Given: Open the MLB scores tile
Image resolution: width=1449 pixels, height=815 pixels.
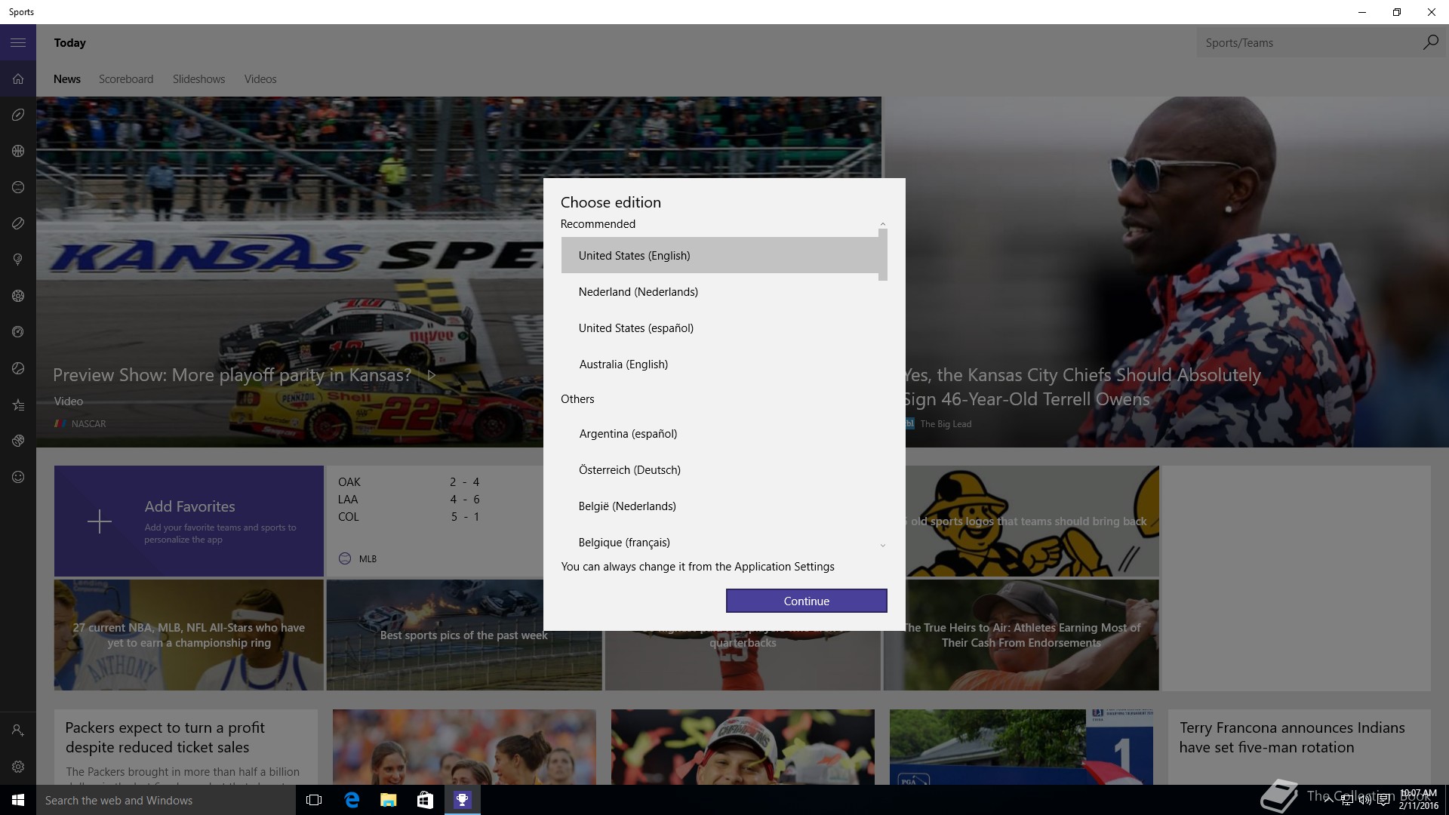Looking at the screenshot, I should (x=435, y=521).
